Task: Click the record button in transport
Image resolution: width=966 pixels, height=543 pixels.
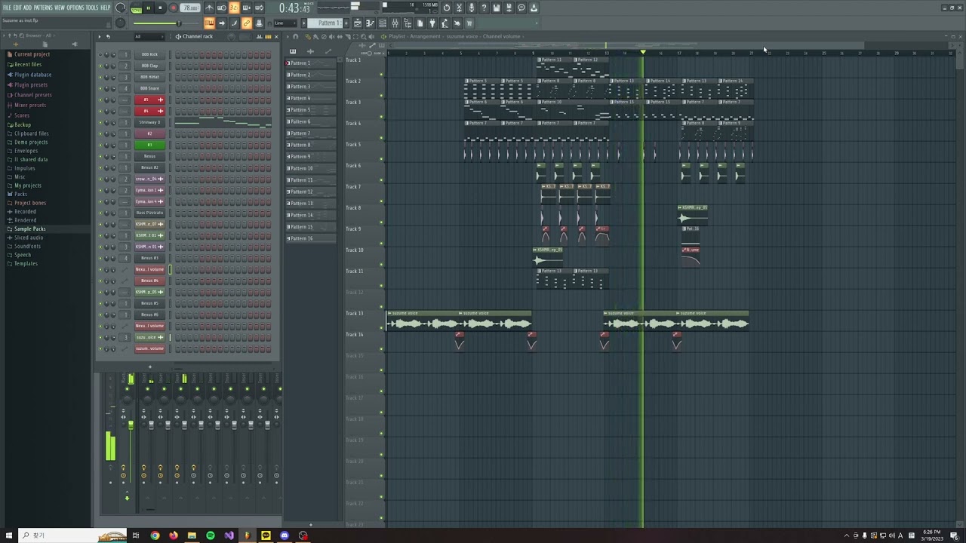Action: (x=173, y=8)
